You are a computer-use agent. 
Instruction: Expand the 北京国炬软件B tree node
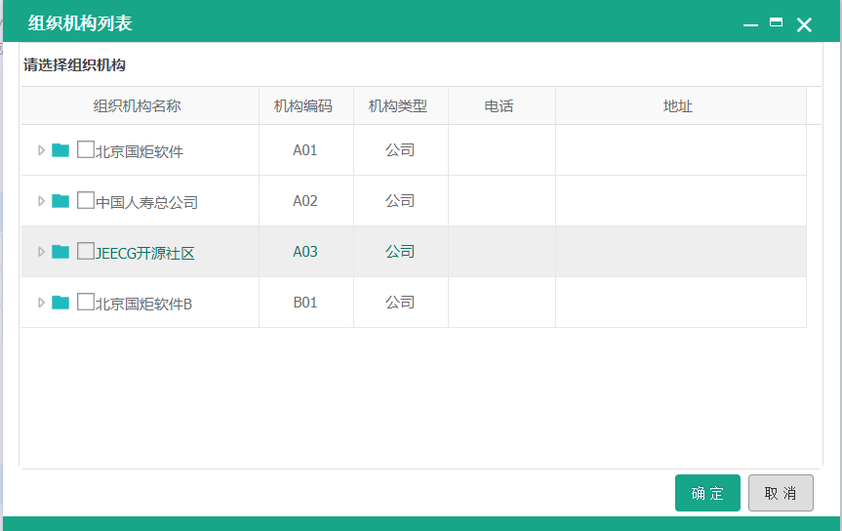(x=41, y=303)
